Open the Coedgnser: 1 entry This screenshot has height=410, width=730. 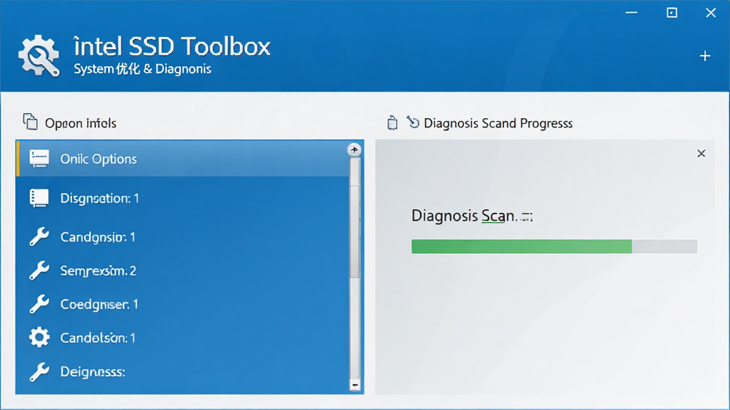coord(182,305)
